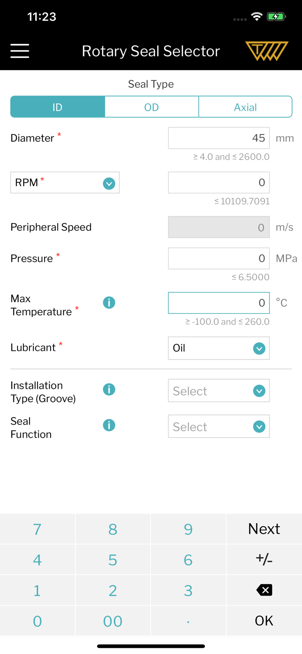This screenshot has height=654, width=302.
Task: Expand the Lubricant Oil dropdown
Action: point(218,348)
